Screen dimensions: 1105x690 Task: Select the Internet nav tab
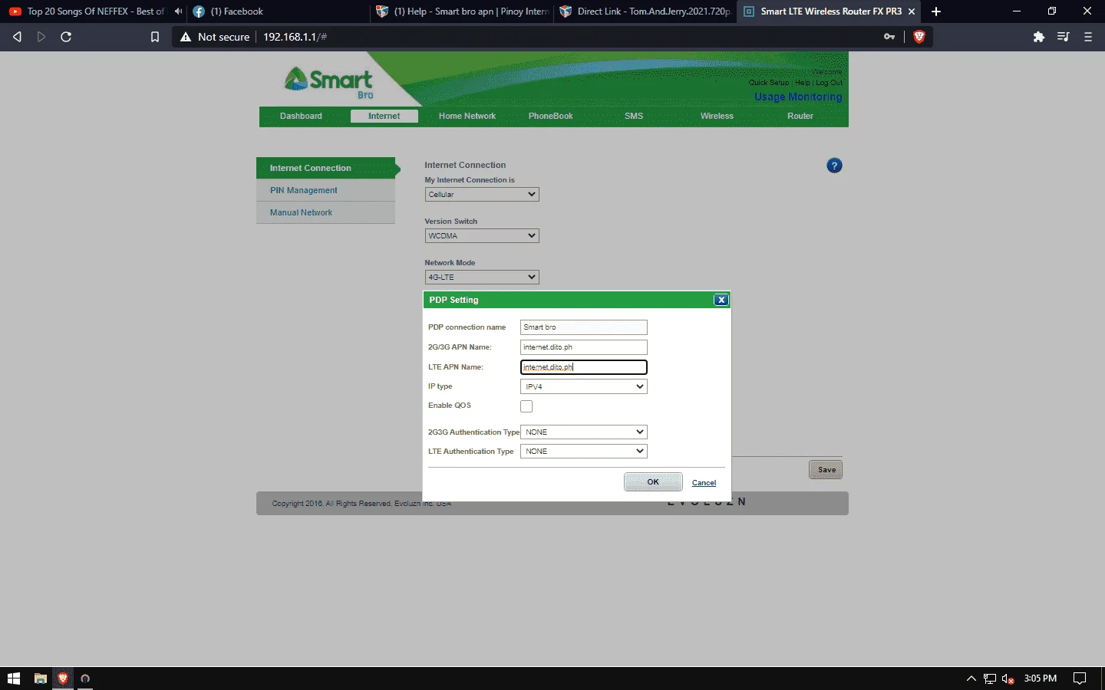(384, 117)
